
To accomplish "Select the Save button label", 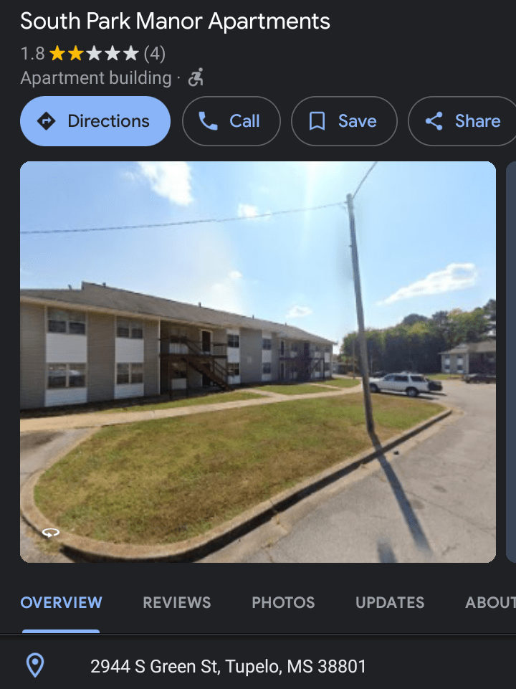I will click(357, 121).
